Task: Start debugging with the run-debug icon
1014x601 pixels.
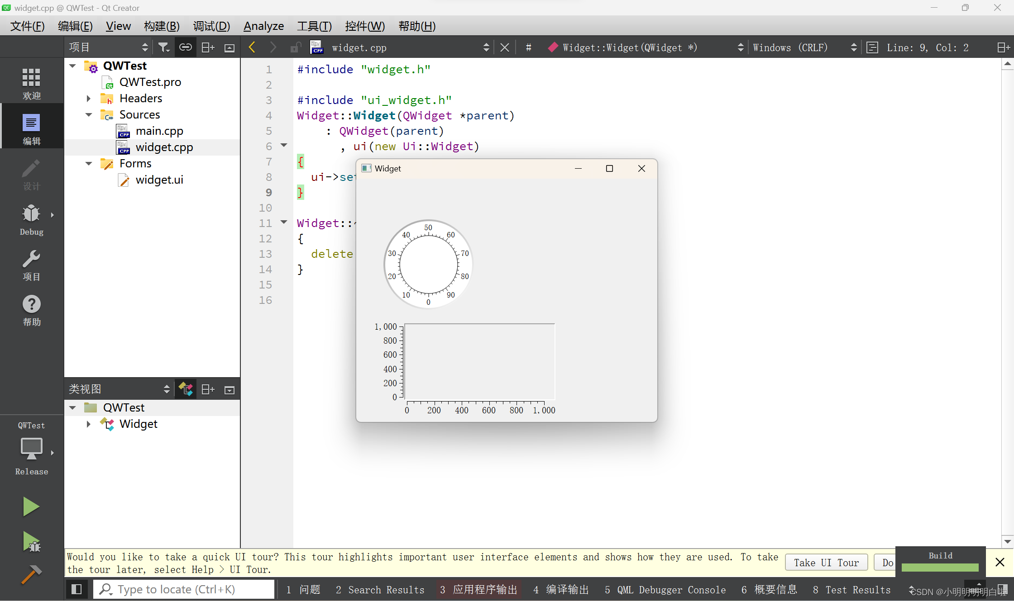Action: (31, 541)
